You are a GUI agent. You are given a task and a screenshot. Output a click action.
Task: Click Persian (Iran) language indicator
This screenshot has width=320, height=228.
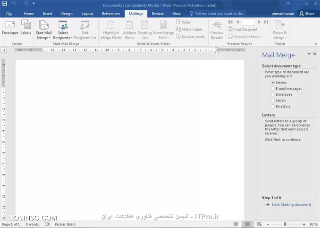point(65,224)
